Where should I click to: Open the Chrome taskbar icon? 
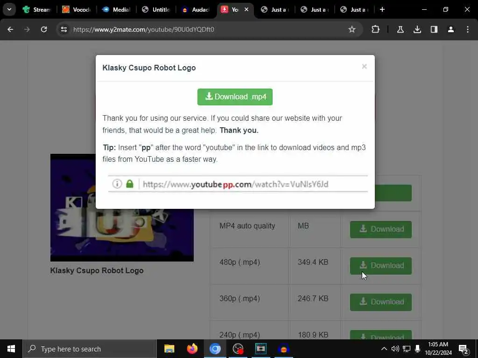pyautogui.click(x=215, y=349)
